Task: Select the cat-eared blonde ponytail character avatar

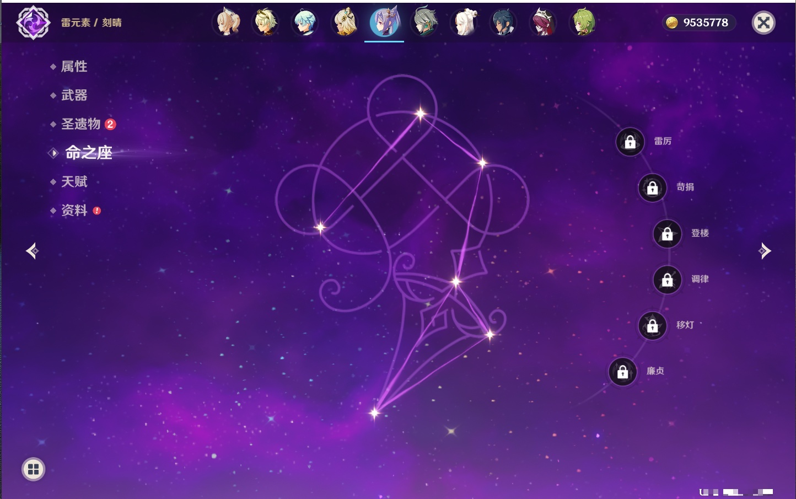Action: (x=227, y=23)
